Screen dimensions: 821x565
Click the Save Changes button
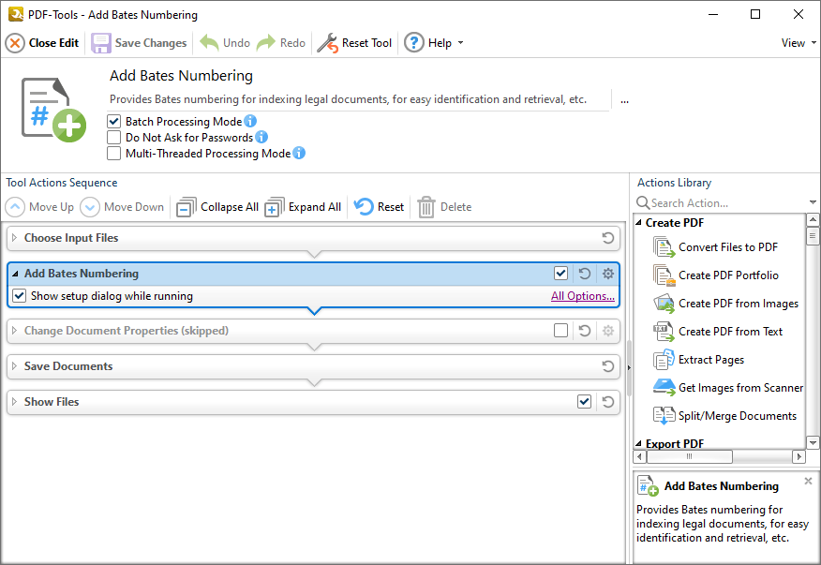click(x=139, y=42)
